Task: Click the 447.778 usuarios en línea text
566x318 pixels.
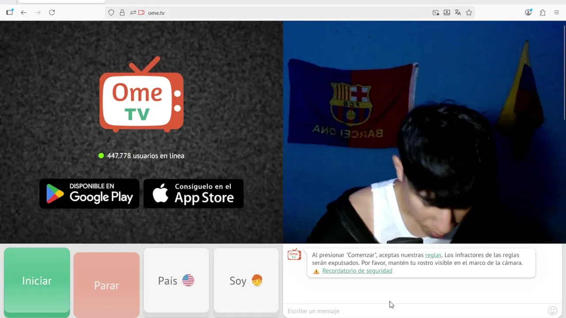Action: pyautogui.click(x=145, y=155)
